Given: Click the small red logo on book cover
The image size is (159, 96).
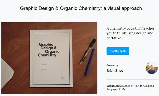Looking at the screenshot, I should 63,77.
